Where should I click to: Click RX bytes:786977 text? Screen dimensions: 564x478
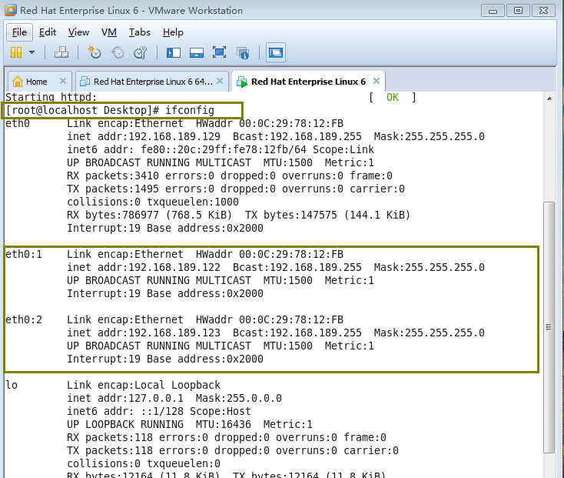tap(113, 215)
